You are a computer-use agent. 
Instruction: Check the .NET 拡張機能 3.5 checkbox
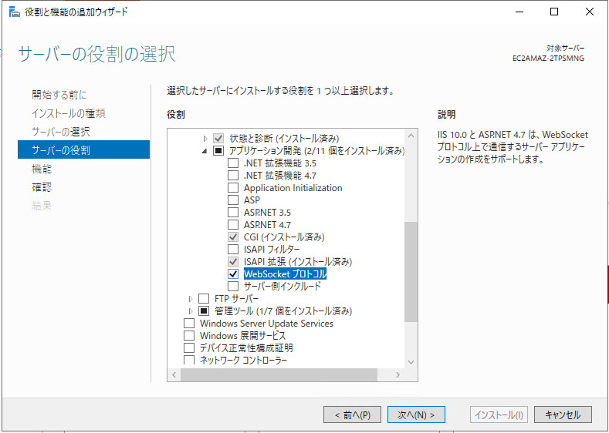pyautogui.click(x=233, y=163)
